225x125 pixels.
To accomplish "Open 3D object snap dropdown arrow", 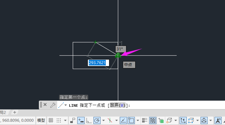I will tap(176, 120).
